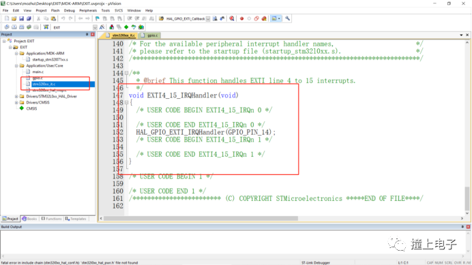The width and height of the screenshot is (472, 265).
Task: Collapse the comment block at line 144
Action: 126,73
